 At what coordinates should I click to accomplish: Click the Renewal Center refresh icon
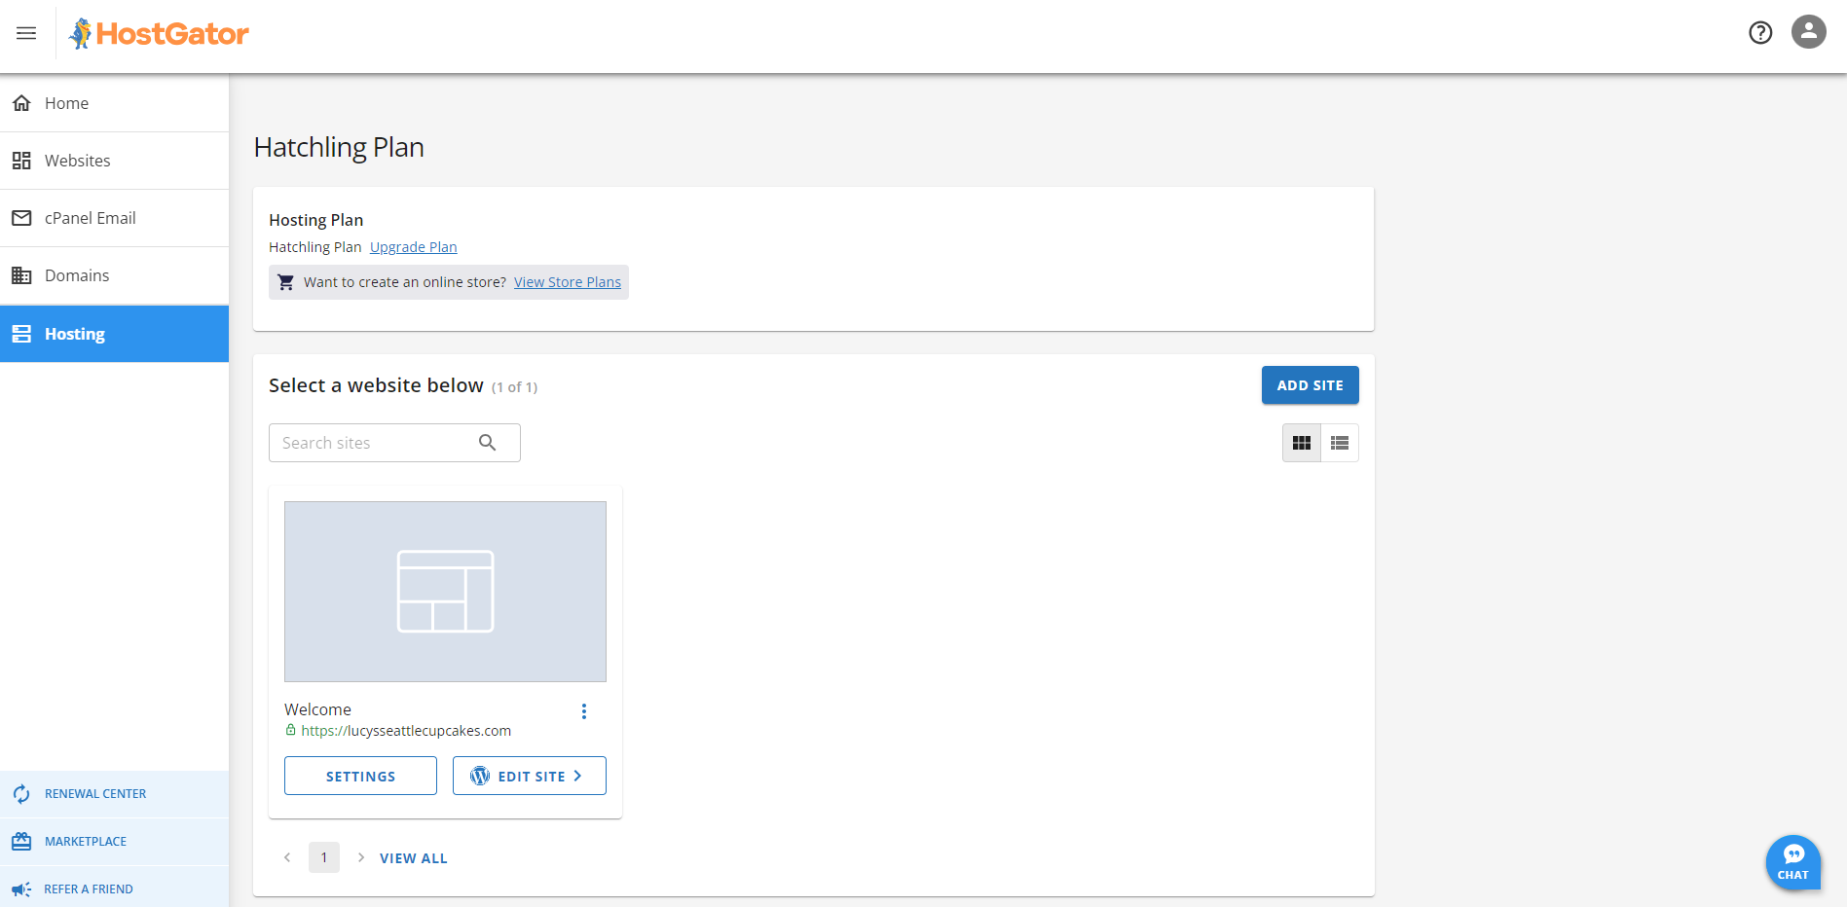pos(21,793)
